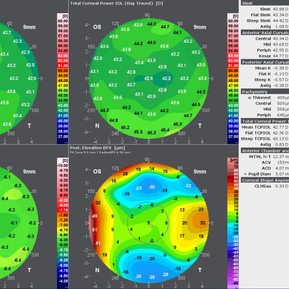Select the SimK 43.88 D value row

pyautogui.click(x=274, y=9)
